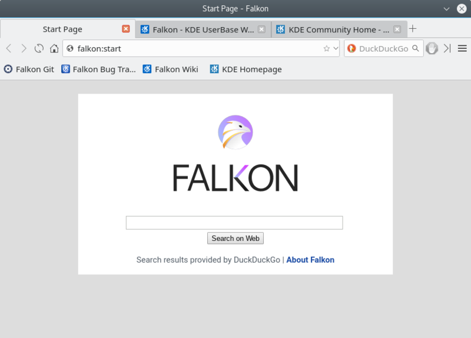Expand the address bar history dropdown arrow
471x338 pixels.
pyautogui.click(x=336, y=48)
